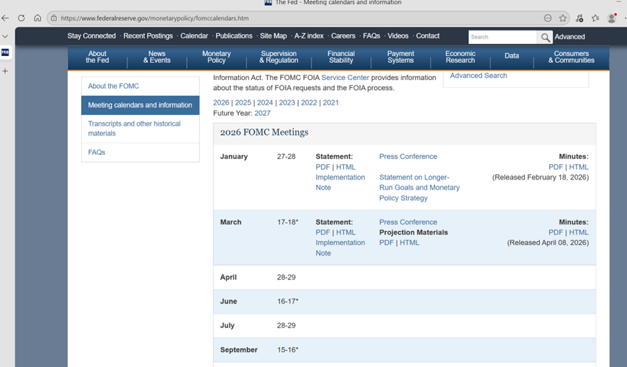Click the site search magnifier button
The image size is (627, 367).
coord(545,37)
